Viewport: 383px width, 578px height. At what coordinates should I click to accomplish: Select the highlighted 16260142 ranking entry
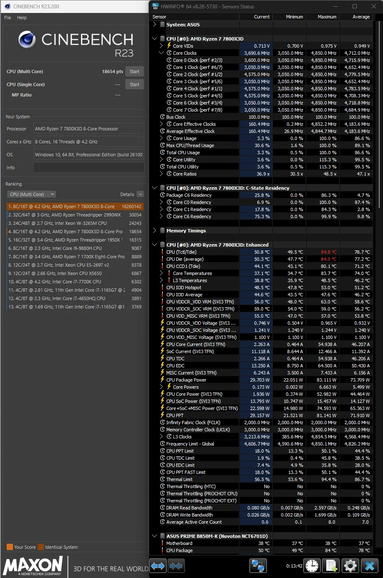pyautogui.click(x=75, y=206)
